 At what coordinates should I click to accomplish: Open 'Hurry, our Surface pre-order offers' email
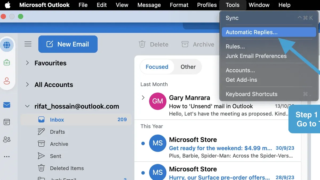218,171
